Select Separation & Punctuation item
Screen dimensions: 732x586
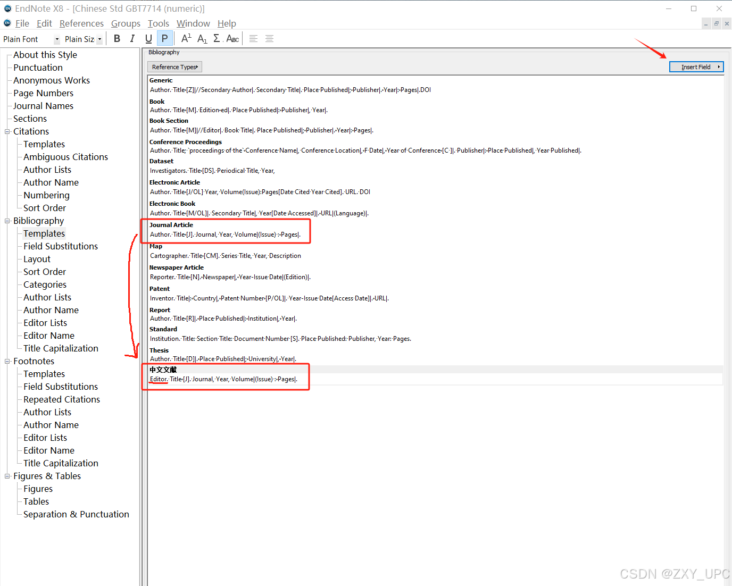coord(76,514)
